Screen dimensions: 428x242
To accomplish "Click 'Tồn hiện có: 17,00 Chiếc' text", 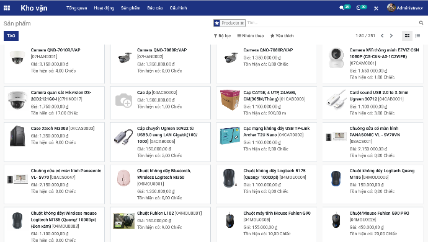I will pos(55,113).
